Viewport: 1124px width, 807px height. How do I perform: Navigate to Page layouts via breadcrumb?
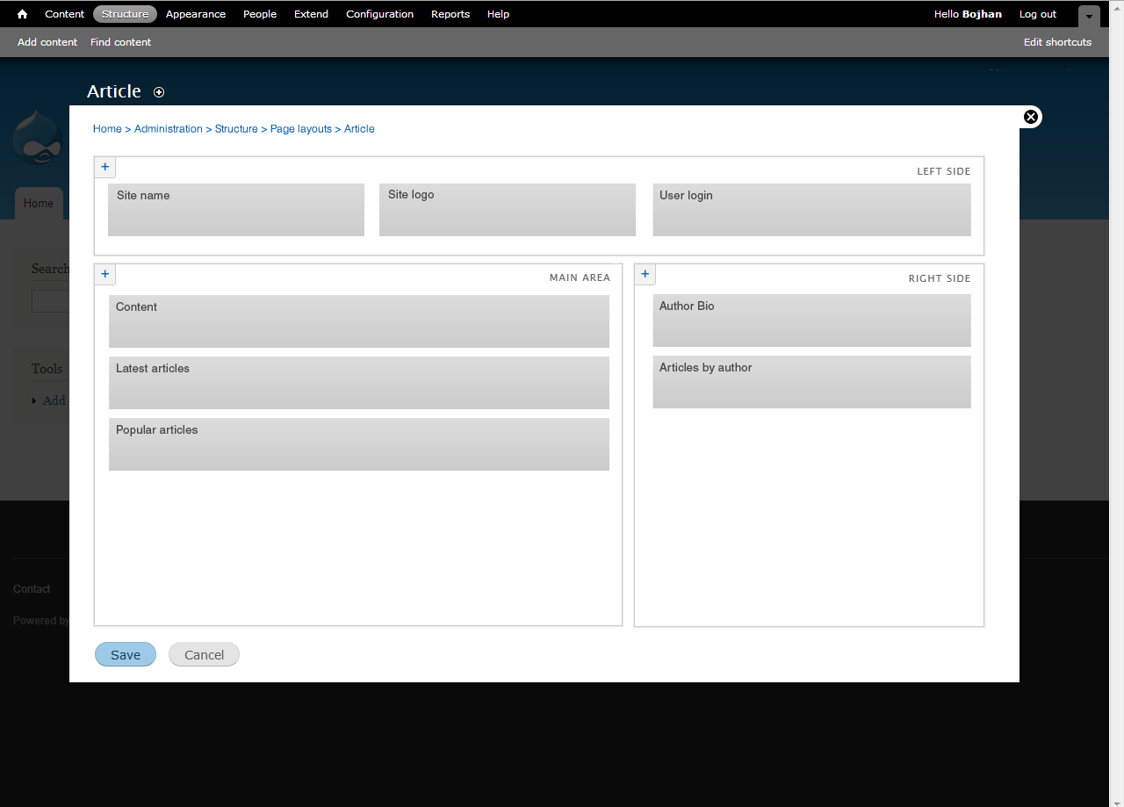click(x=301, y=128)
